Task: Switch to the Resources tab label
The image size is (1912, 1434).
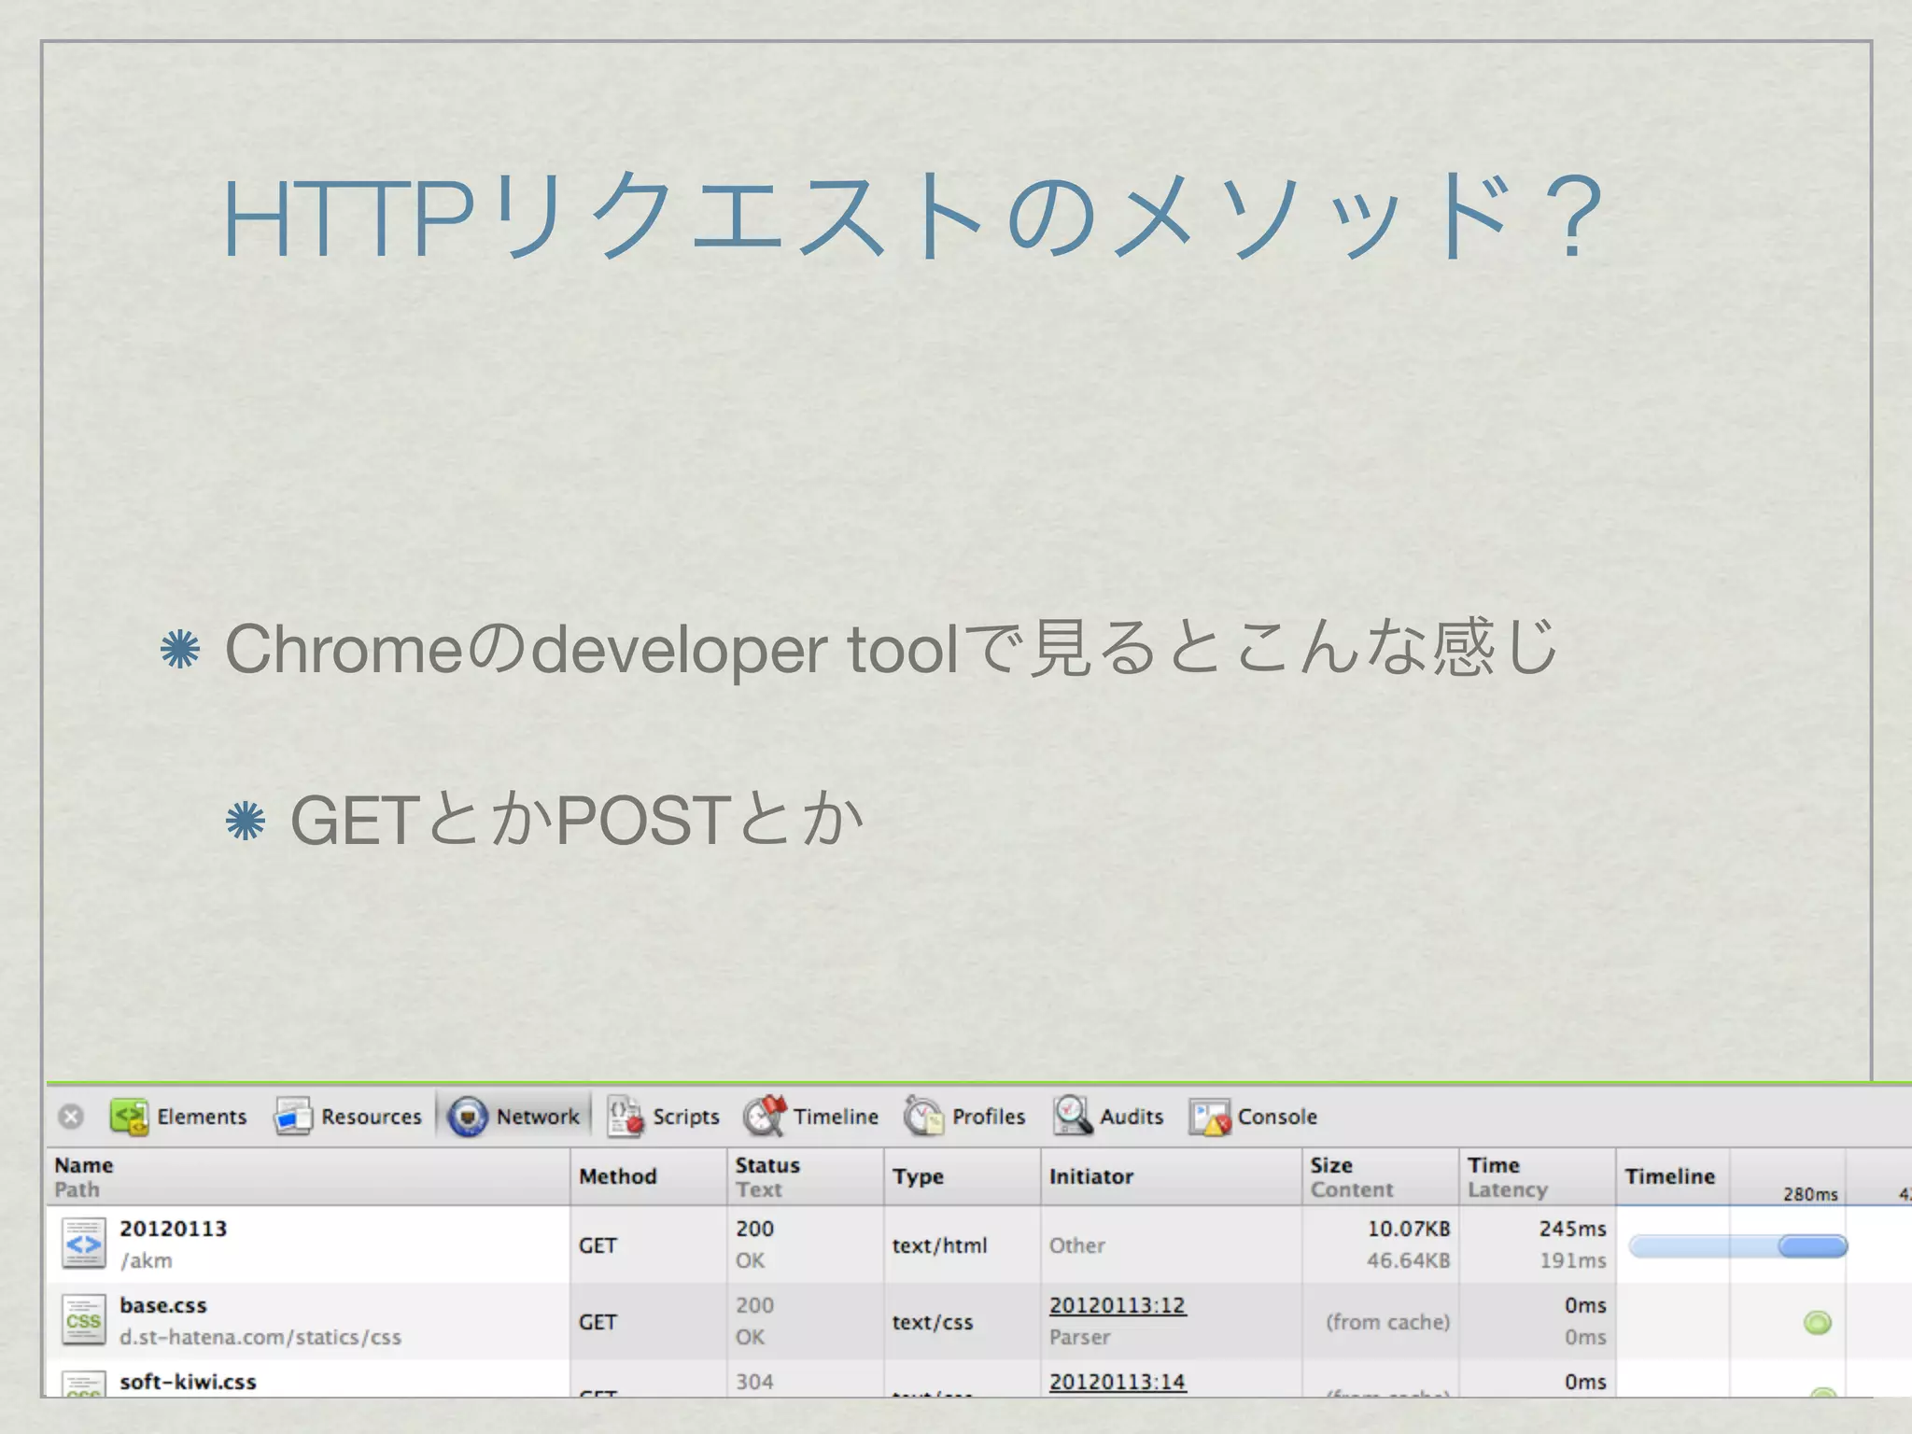Action: pyautogui.click(x=372, y=1117)
